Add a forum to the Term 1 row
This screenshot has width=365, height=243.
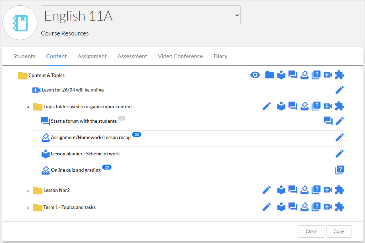pyautogui.click(x=293, y=207)
